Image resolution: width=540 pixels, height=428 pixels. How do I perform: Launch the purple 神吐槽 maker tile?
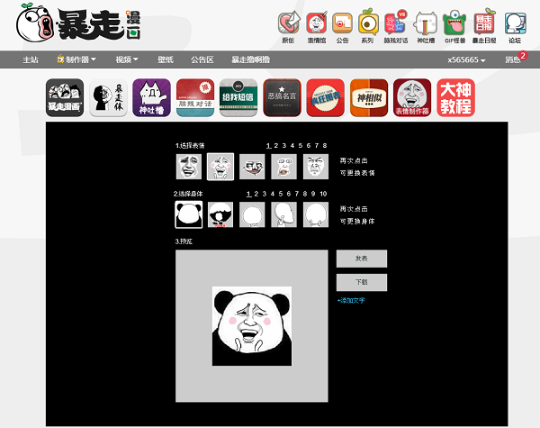click(151, 97)
